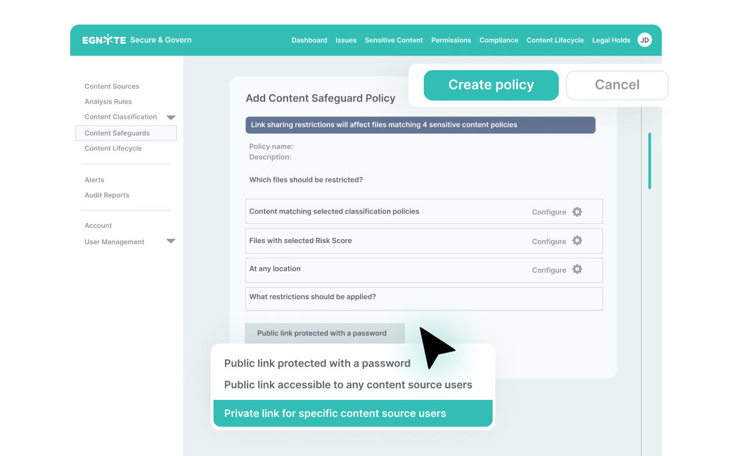Click the teal vertical scrollbar

pos(649,161)
